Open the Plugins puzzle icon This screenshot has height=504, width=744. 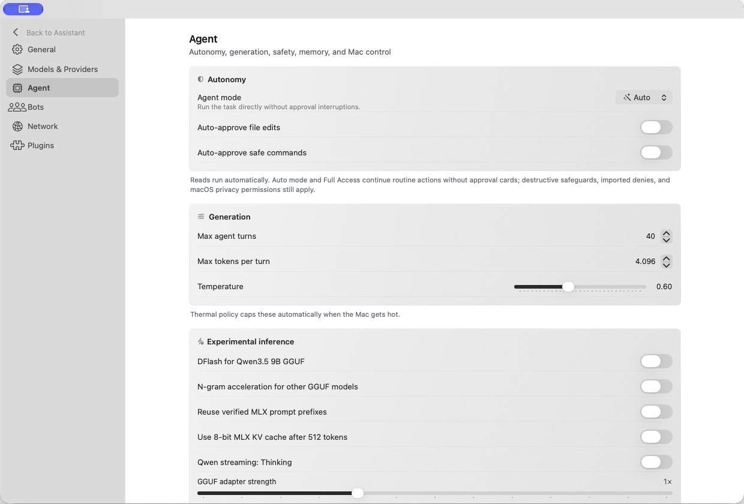pyautogui.click(x=17, y=145)
